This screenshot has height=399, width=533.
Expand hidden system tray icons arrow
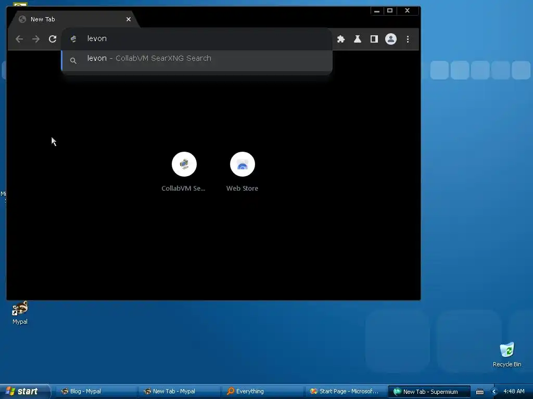(494, 392)
